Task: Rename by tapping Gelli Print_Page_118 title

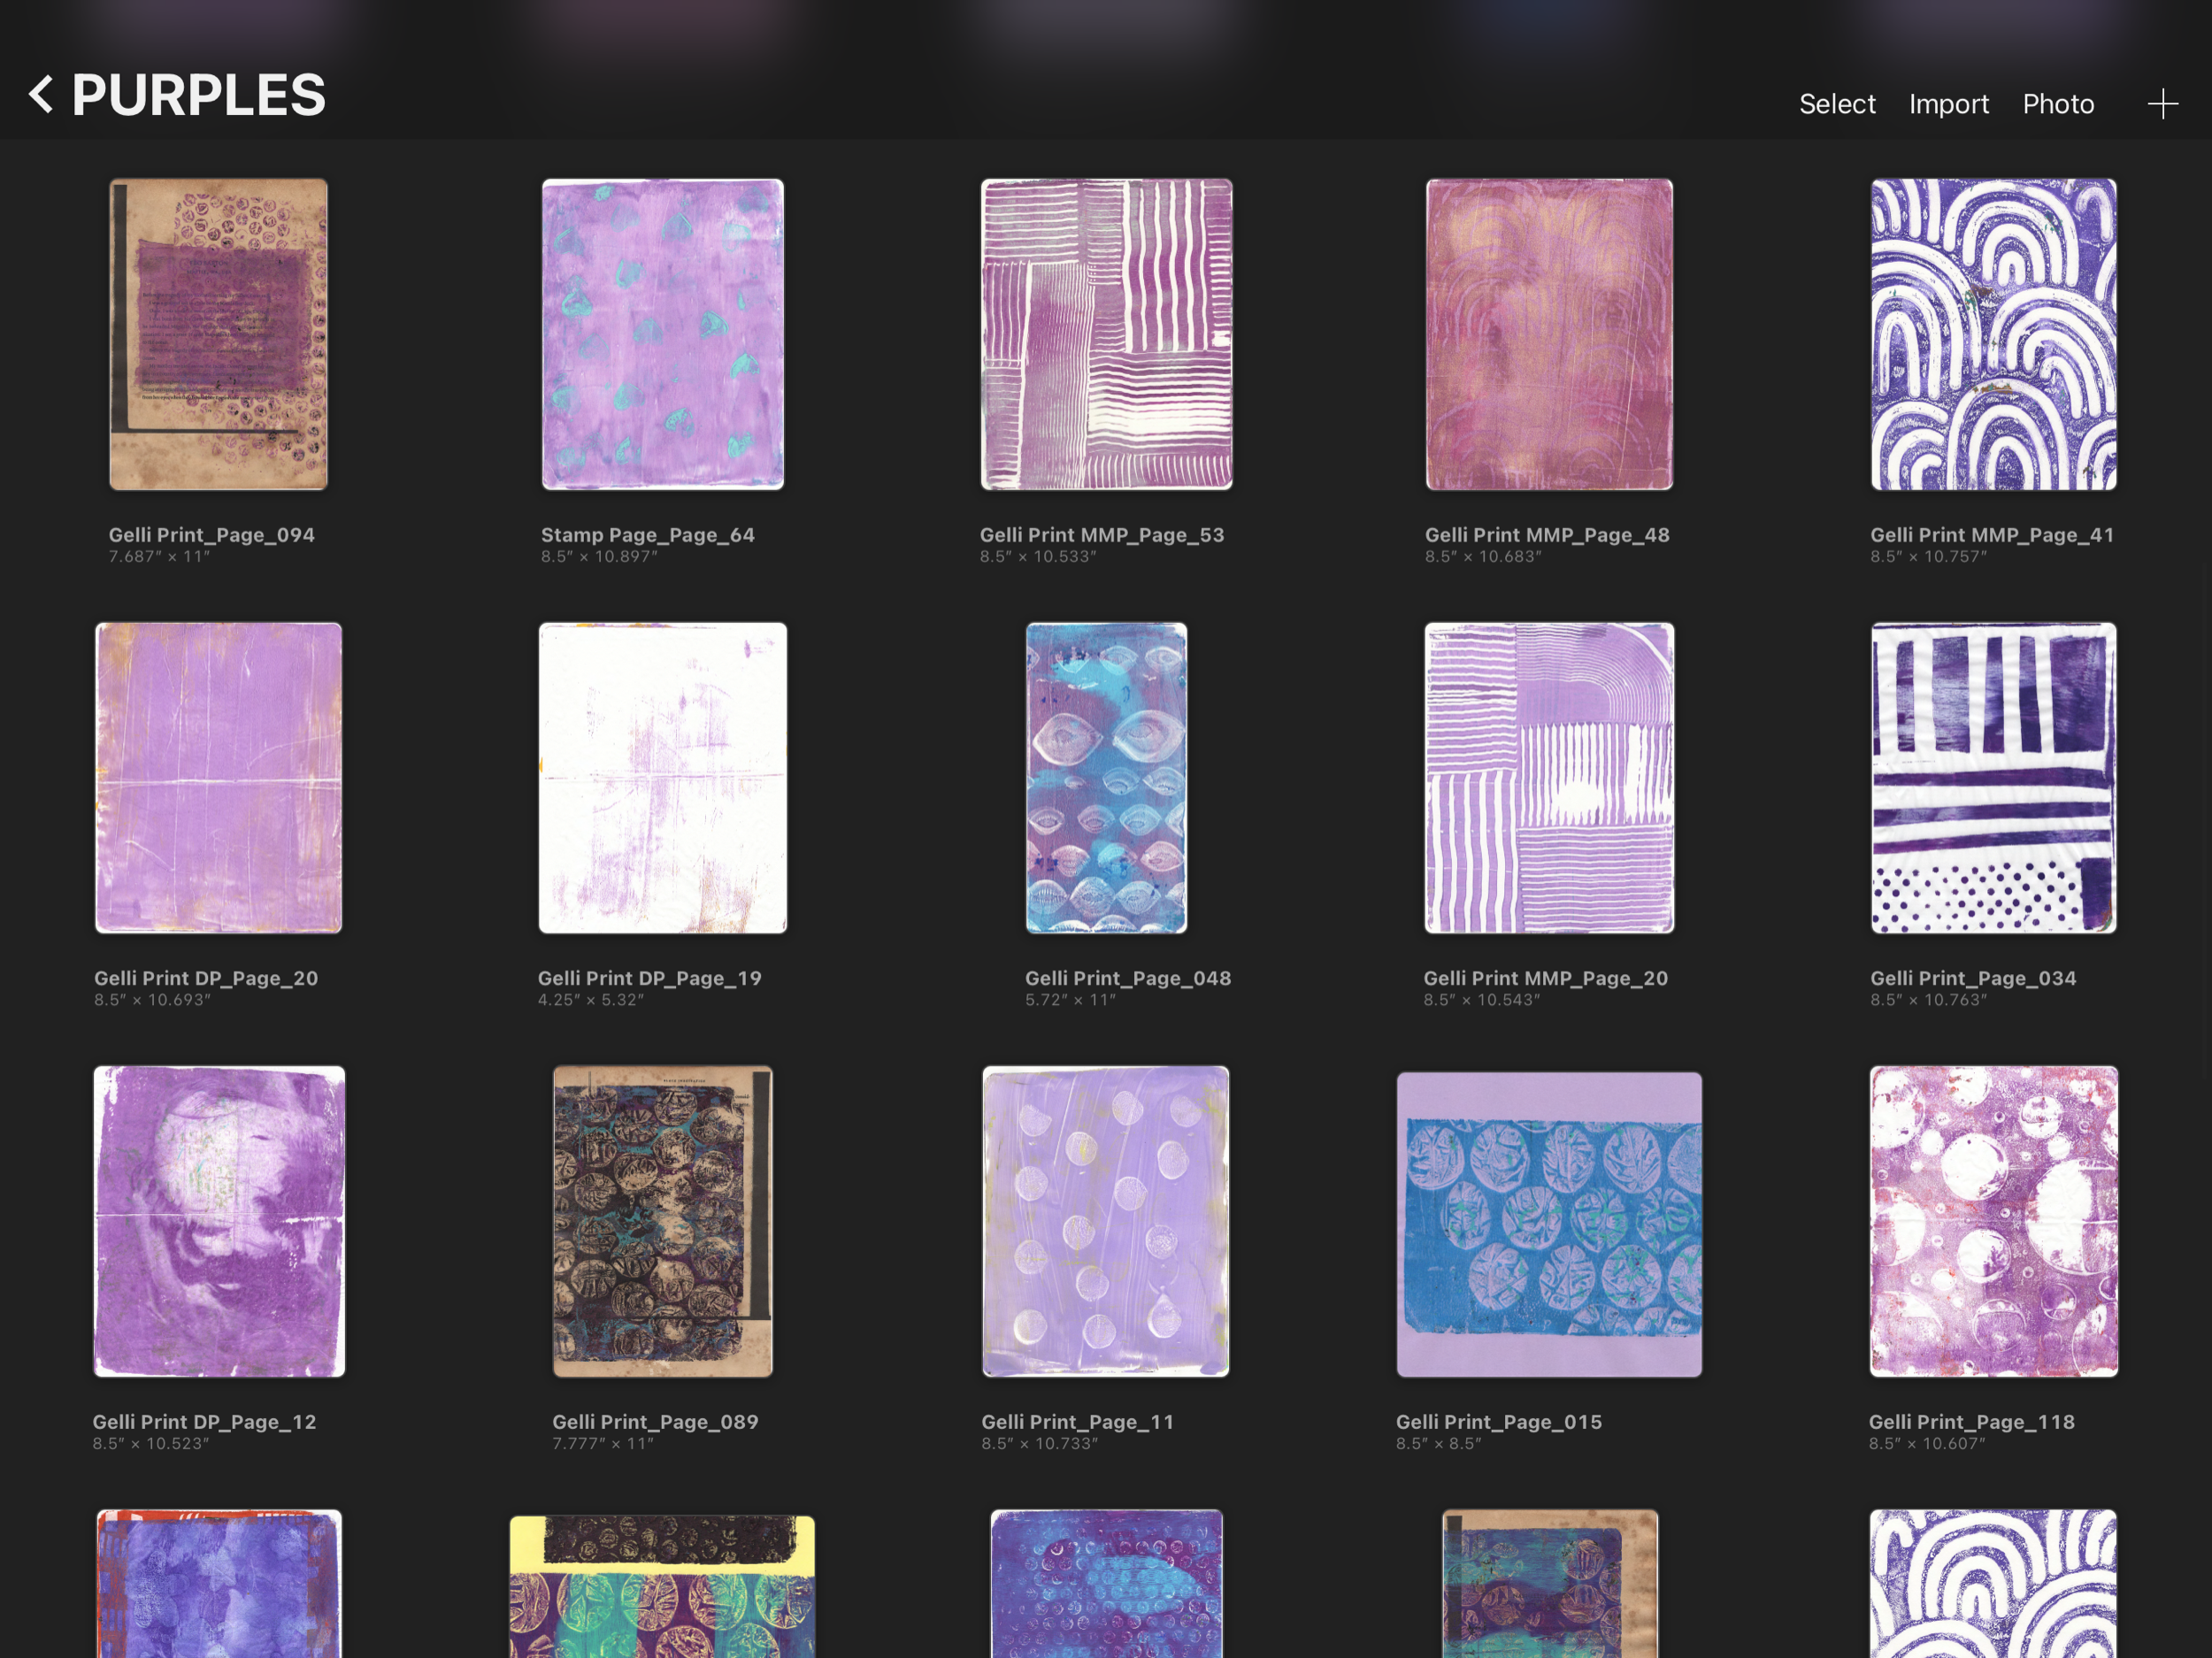Action: coord(1971,1422)
